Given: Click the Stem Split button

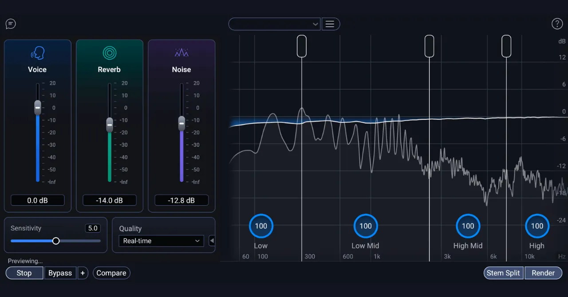Looking at the screenshot, I should coord(503,273).
